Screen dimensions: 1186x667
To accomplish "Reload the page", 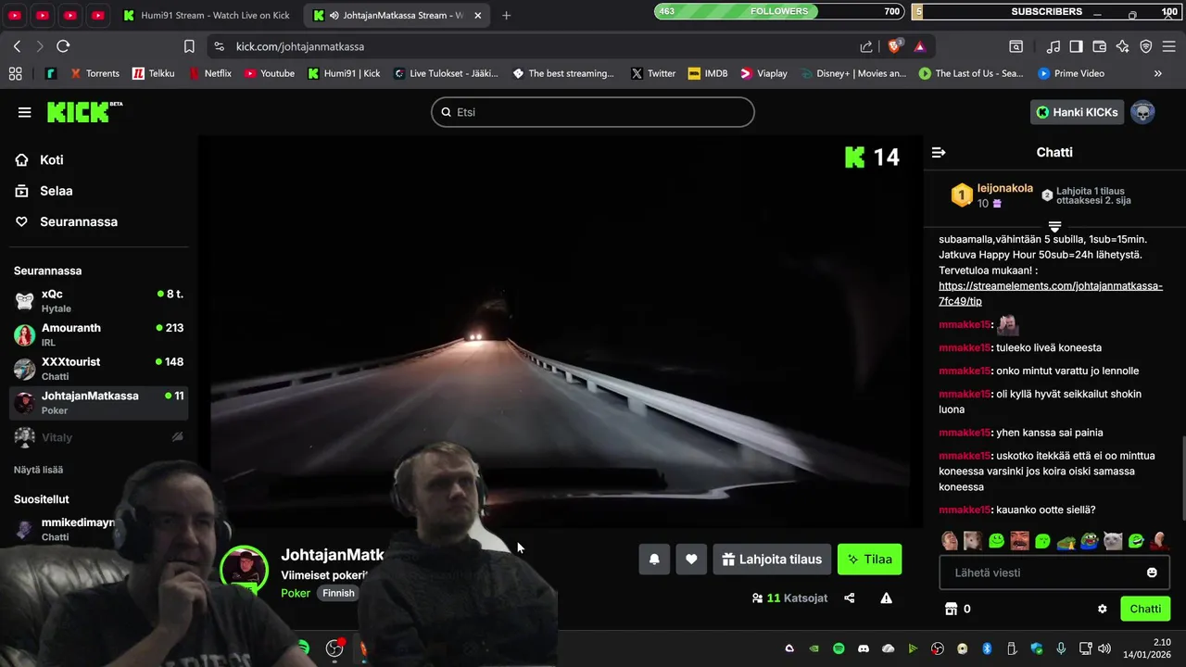I will click(63, 46).
